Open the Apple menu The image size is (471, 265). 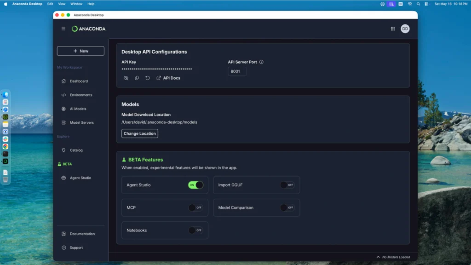tap(6, 4)
